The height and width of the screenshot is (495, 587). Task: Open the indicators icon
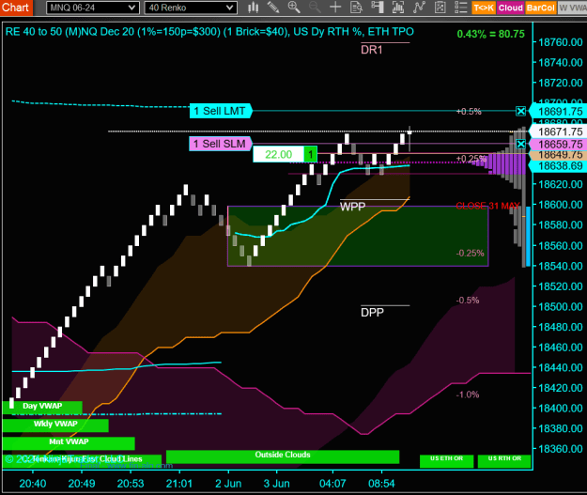419,8
